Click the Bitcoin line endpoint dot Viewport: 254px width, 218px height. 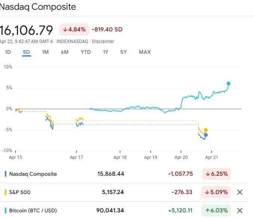click(x=229, y=83)
